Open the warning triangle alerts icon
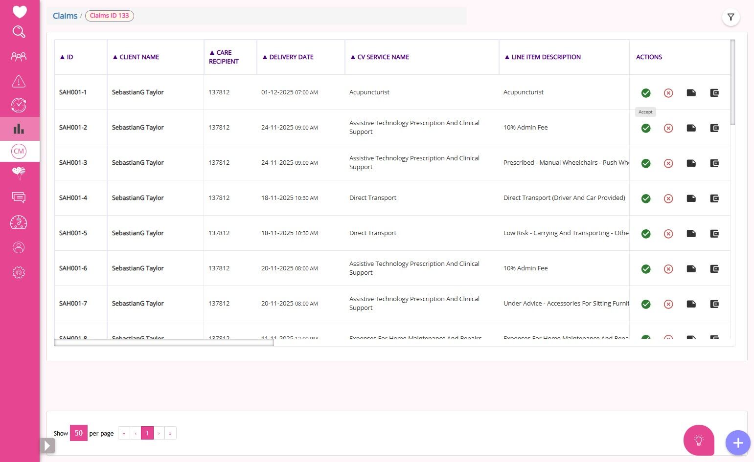754x462 pixels. 19,81
